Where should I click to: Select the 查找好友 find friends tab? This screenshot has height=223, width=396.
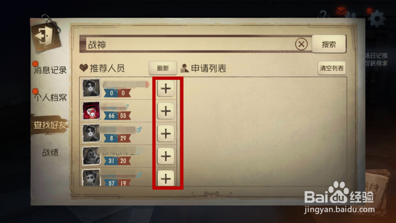(x=50, y=125)
